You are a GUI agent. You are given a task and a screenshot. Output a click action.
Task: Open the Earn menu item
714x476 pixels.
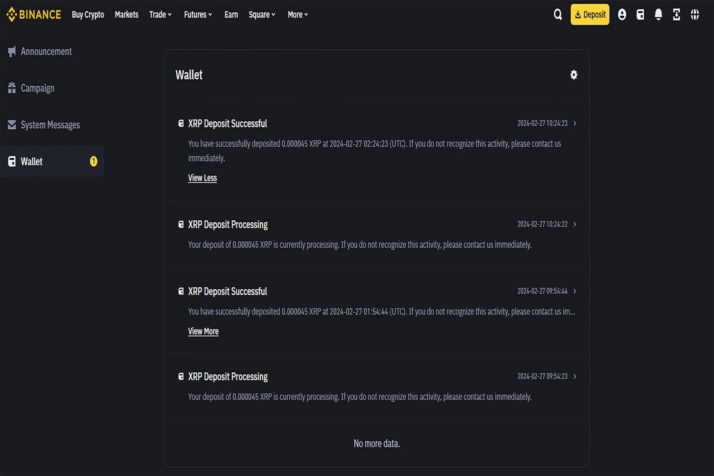231,15
